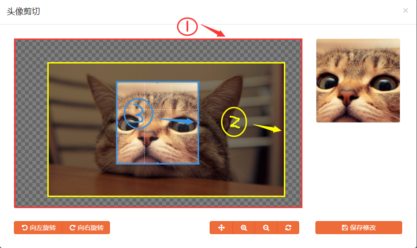Reset the crop with the refresh icon
Screen dimensions: 417x248
pos(288,228)
